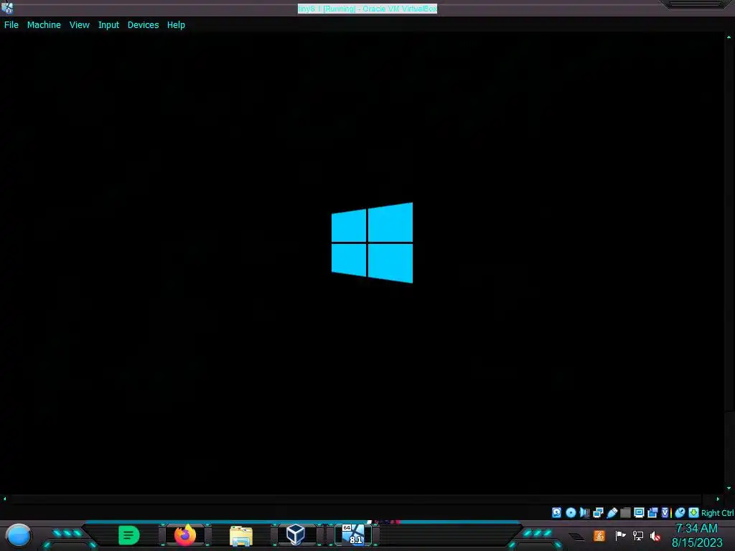Open Action Center flag tray icon
The height and width of the screenshot is (551, 735).
pos(620,535)
